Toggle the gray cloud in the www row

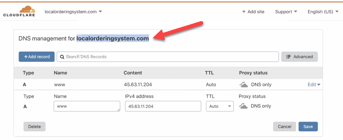pyautogui.click(x=244, y=85)
